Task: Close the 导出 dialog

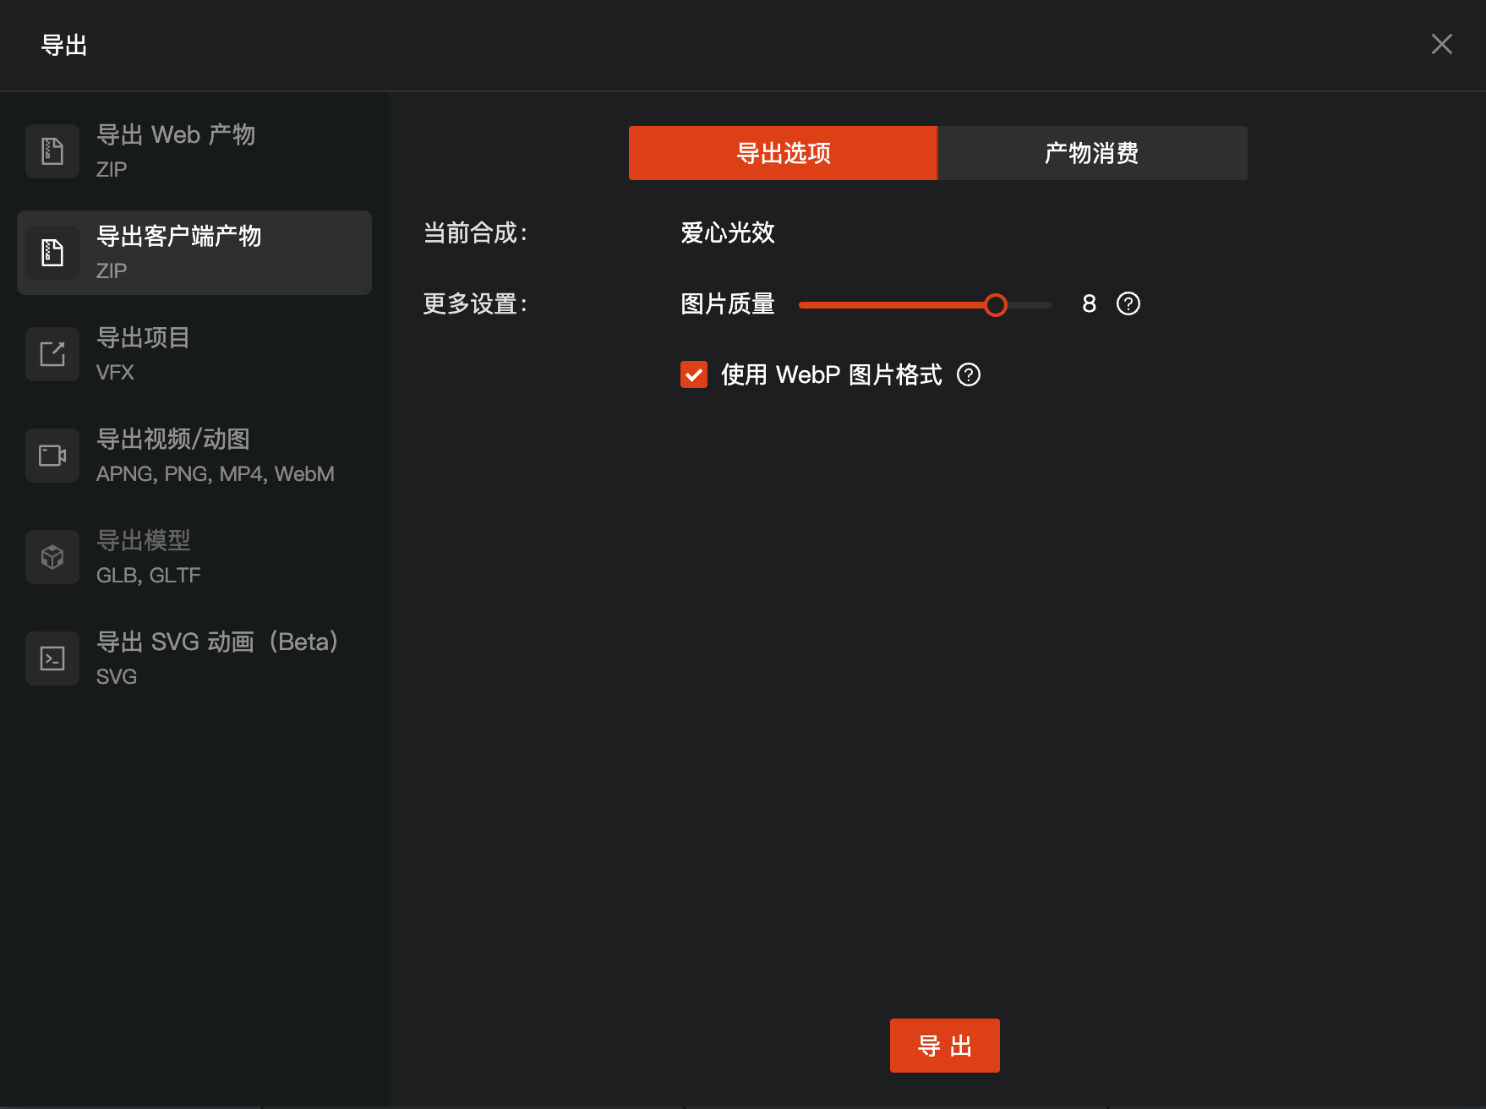Action: coord(1442,44)
